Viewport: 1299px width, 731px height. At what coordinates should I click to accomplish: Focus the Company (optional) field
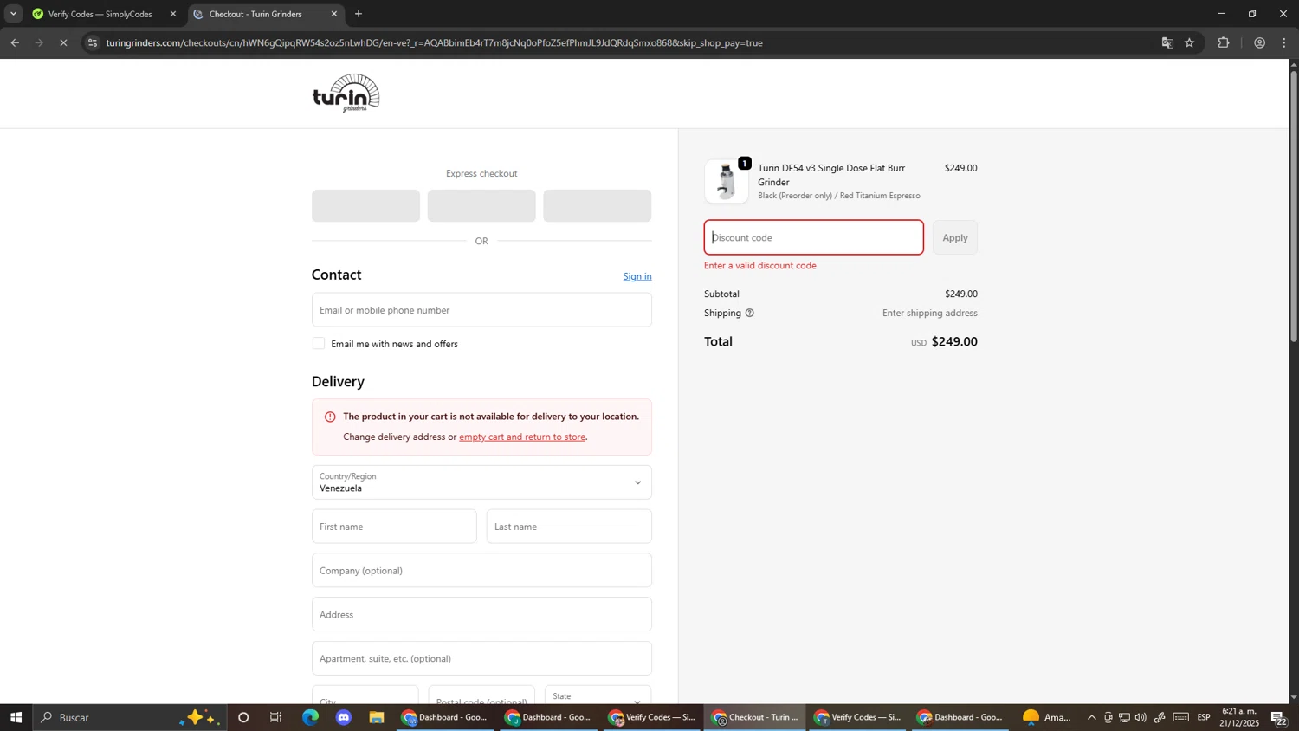(x=481, y=571)
